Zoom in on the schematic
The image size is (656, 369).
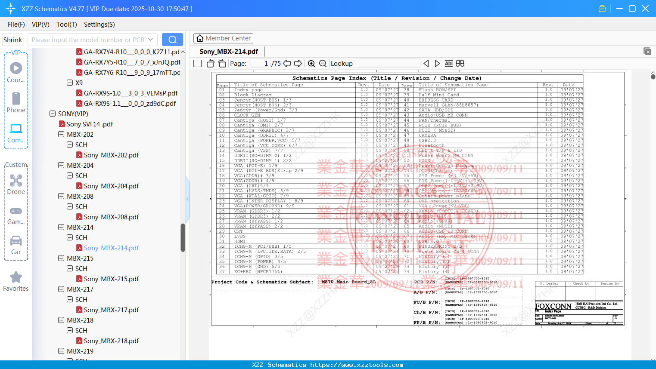311,64
